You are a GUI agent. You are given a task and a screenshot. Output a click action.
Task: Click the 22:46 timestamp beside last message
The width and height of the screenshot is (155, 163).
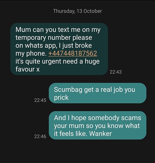40,136
